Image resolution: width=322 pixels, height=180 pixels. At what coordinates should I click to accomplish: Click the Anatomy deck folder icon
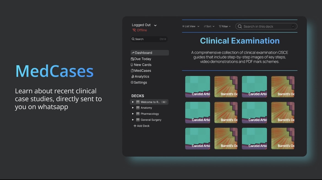pos(138,108)
